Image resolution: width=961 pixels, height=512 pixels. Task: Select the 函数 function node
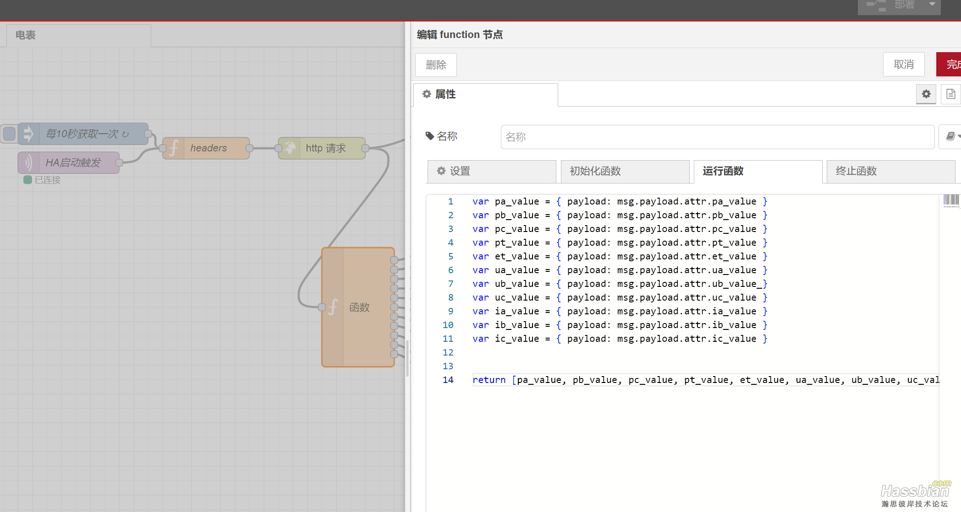coord(358,307)
